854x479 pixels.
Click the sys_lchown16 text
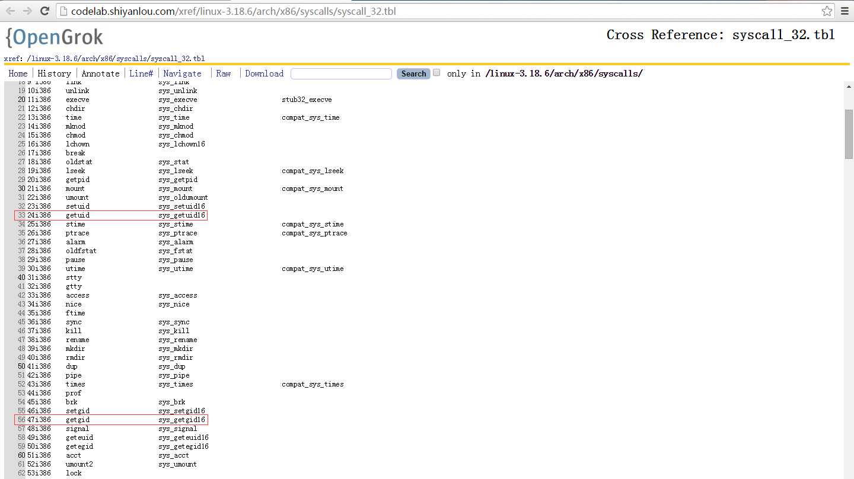181,144
